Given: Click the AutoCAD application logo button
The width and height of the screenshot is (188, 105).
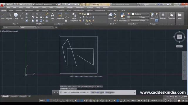Looking at the screenshot, I should click(2, 6).
